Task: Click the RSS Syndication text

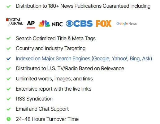Action: click(x=34, y=99)
